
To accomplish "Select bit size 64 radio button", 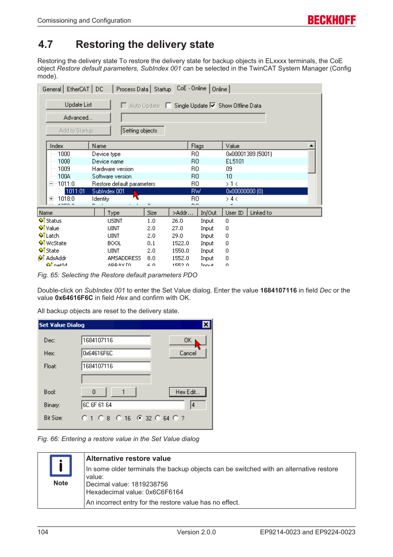I will (x=157, y=418).
